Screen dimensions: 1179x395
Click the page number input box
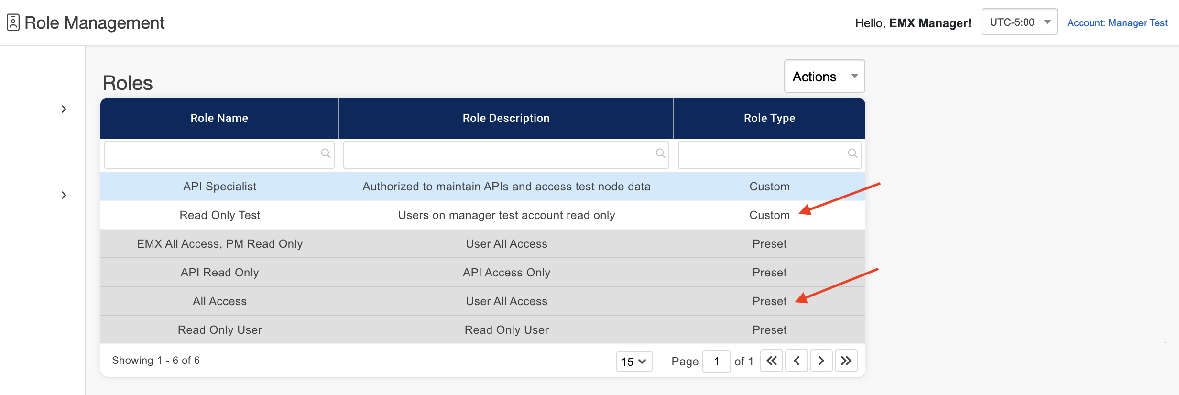coord(716,362)
